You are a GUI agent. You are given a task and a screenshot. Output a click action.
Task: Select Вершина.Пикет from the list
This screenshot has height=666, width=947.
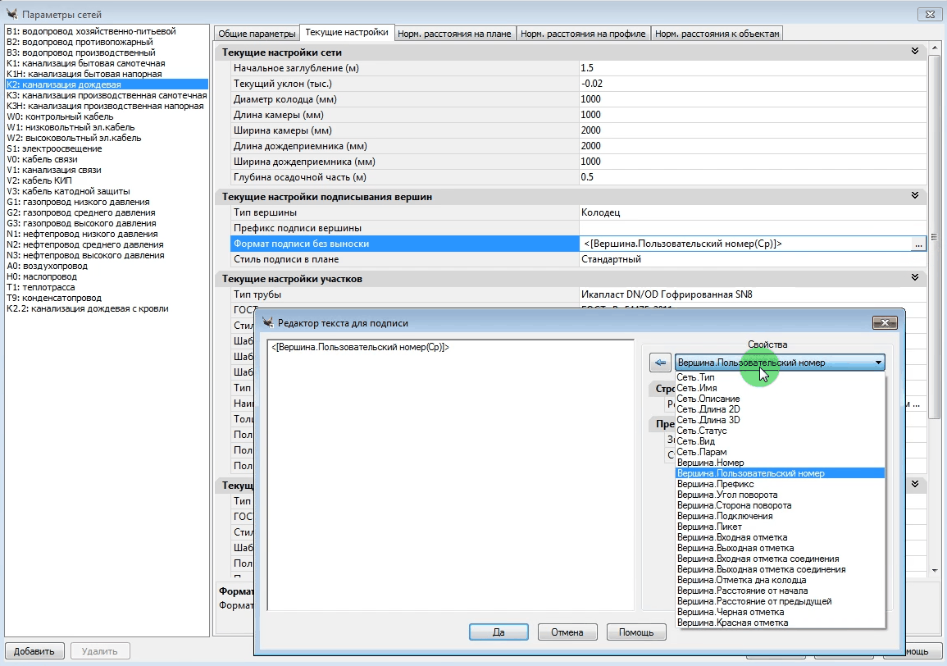tap(709, 527)
